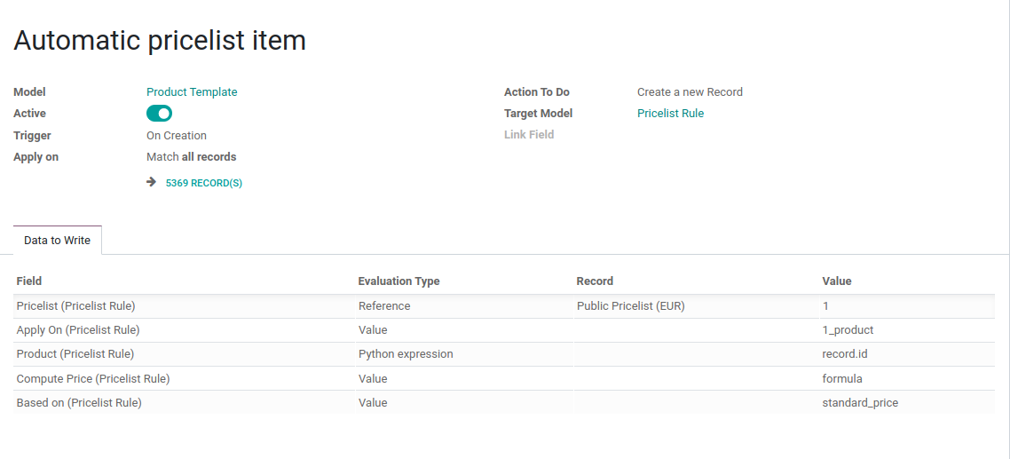Select the Based on (Pricelist Rule) row
Viewport: 1010px width, 459px height.
pyautogui.click(x=504, y=403)
